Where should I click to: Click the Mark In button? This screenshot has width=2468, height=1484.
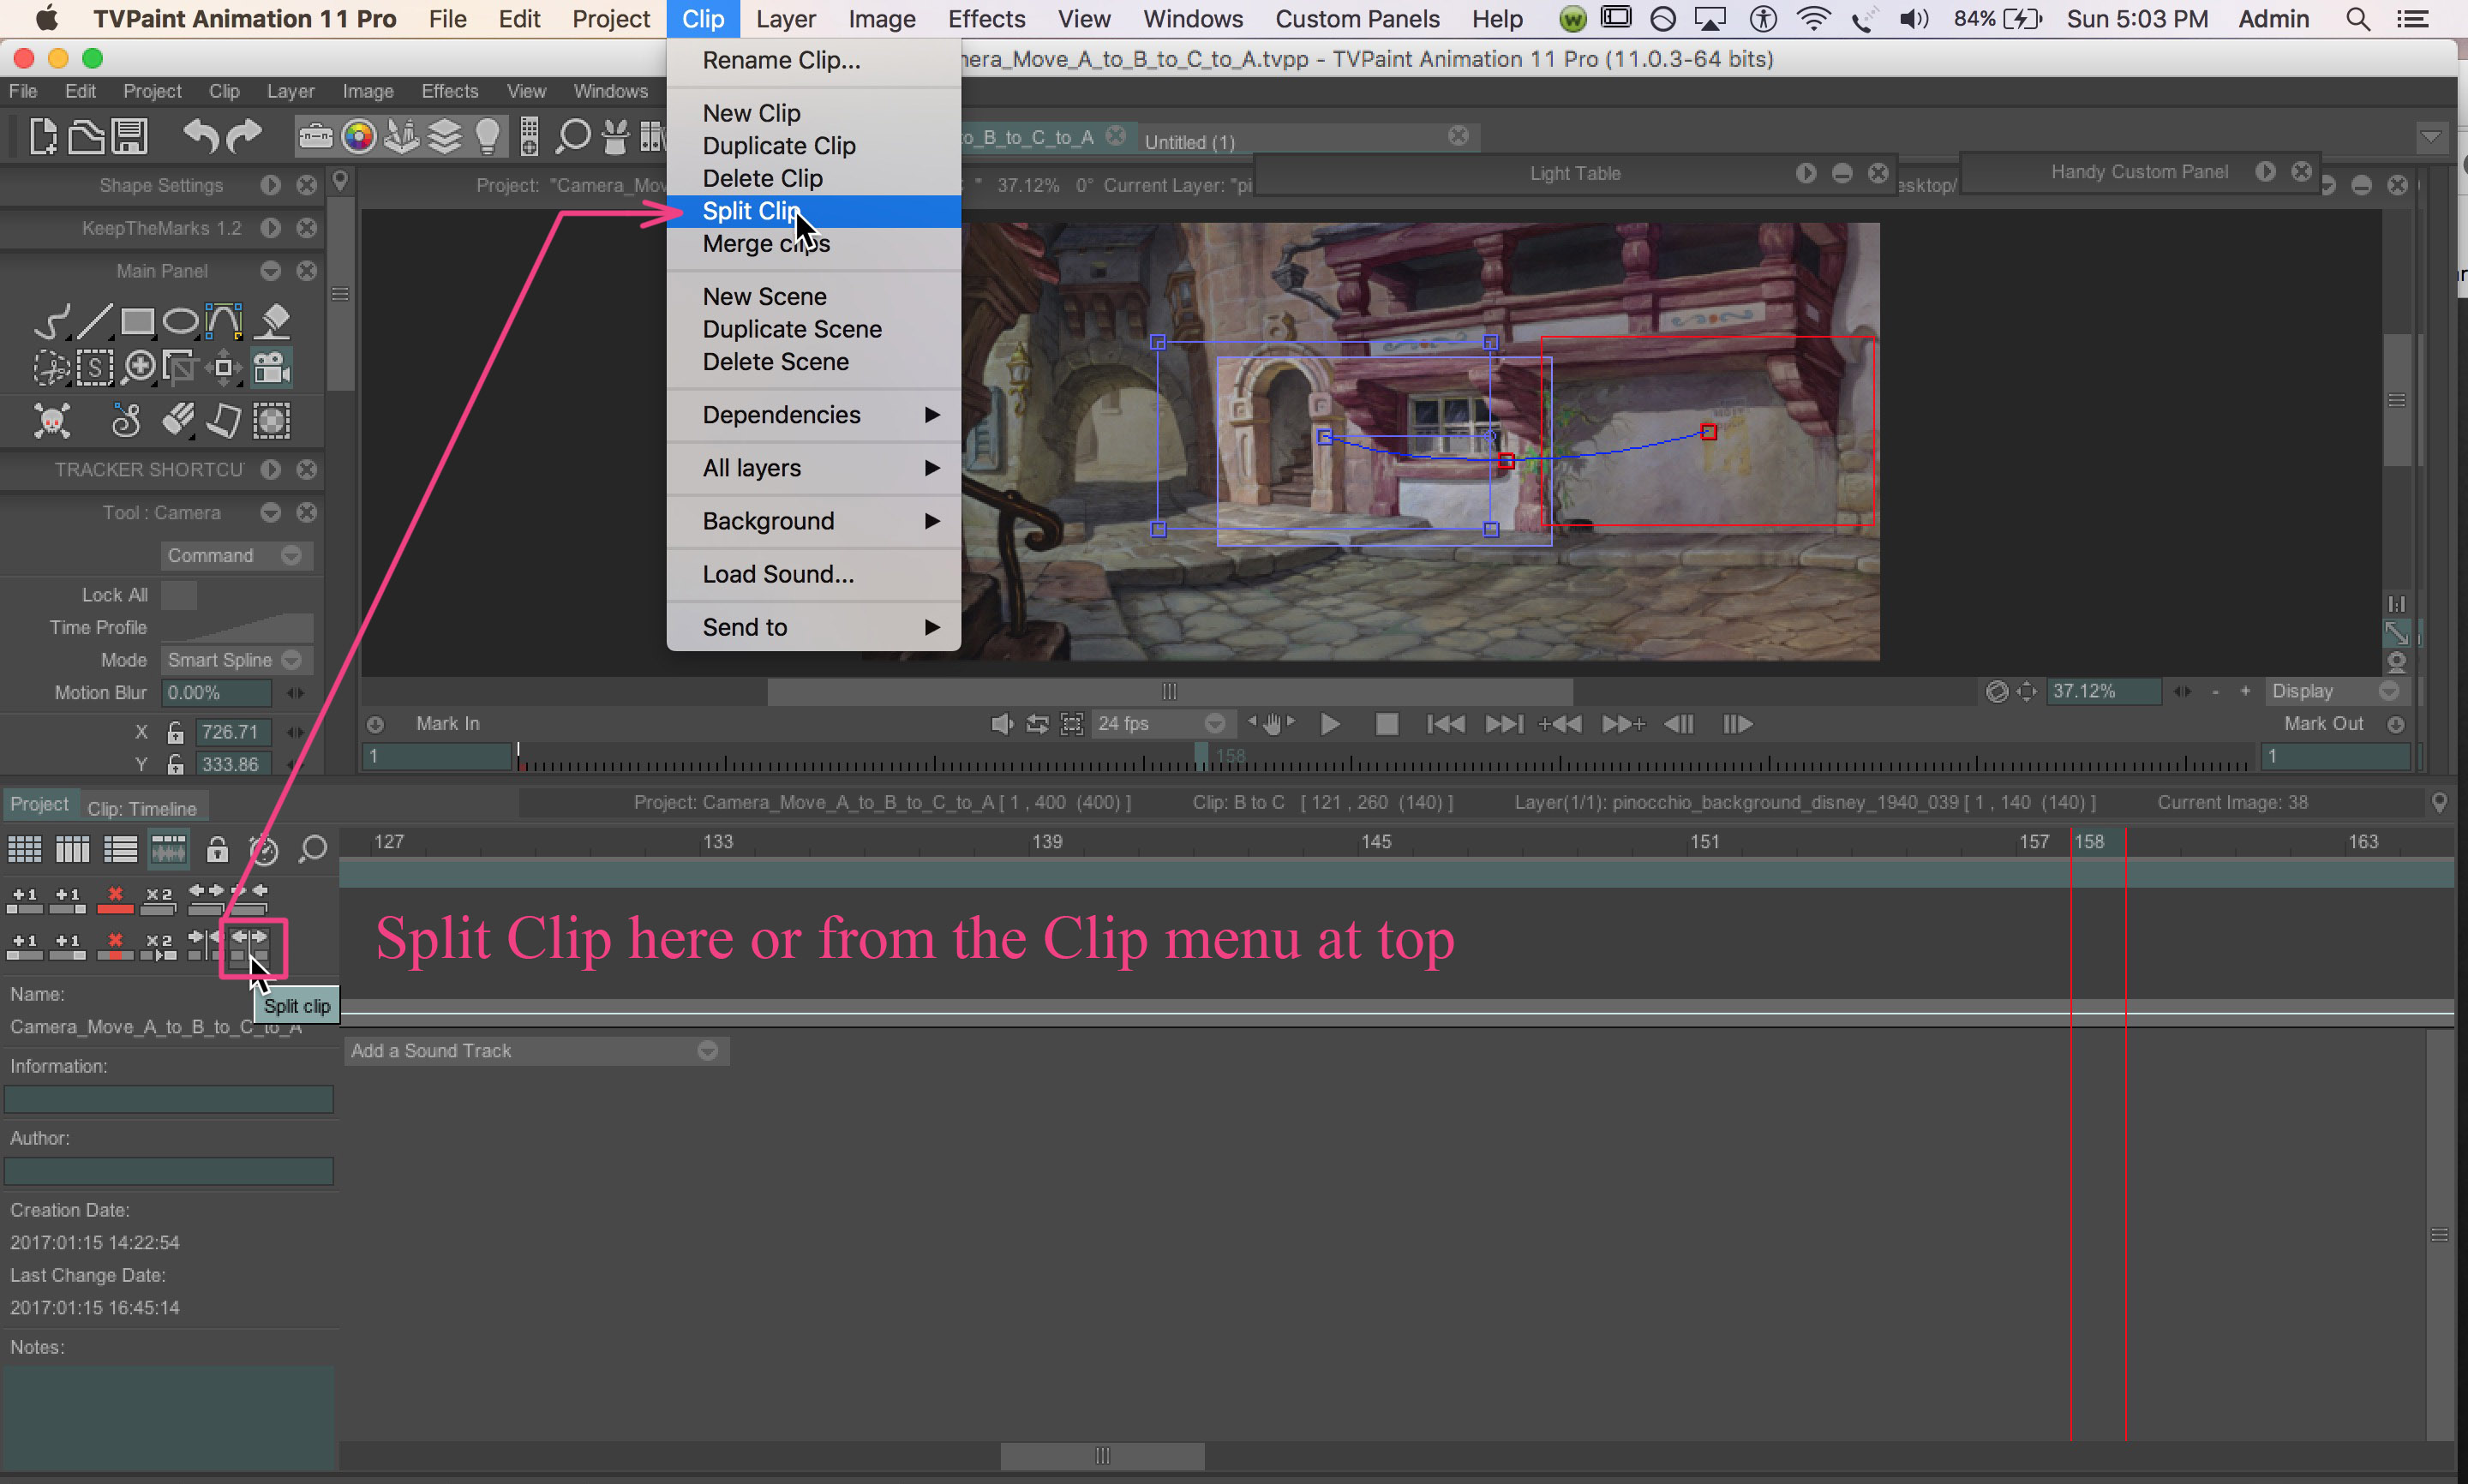[447, 723]
